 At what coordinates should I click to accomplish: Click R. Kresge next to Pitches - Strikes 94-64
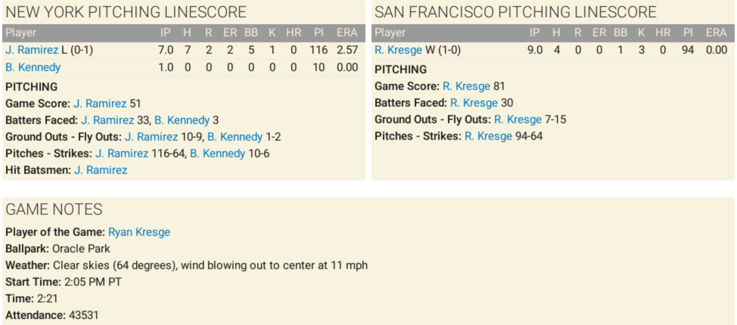488,136
